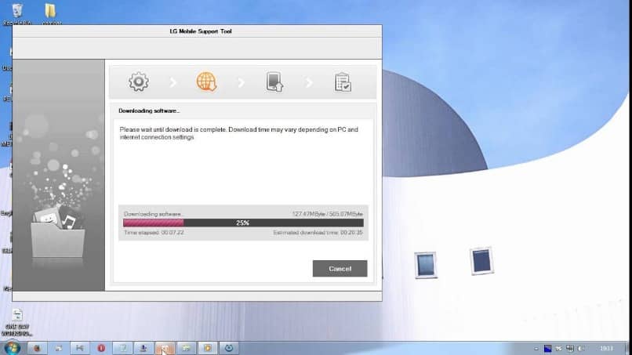Click the 'Time elapsed' readout
The height and width of the screenshot is (355, 632).
tap(154, 233)
